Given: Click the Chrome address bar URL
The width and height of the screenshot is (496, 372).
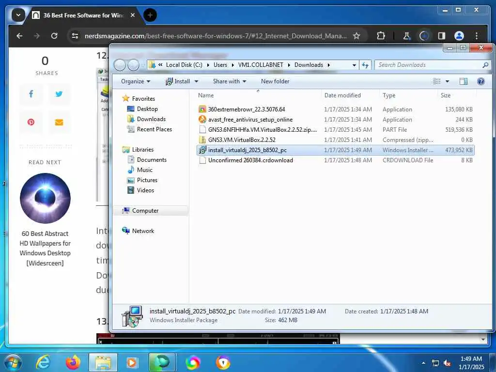Looking at the screenshot, I should pos(216,36).
